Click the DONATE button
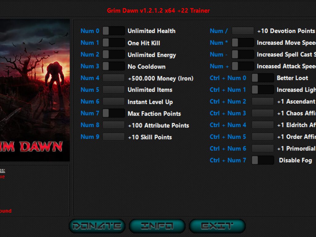 pyautogui.click(x=97, y=226)
